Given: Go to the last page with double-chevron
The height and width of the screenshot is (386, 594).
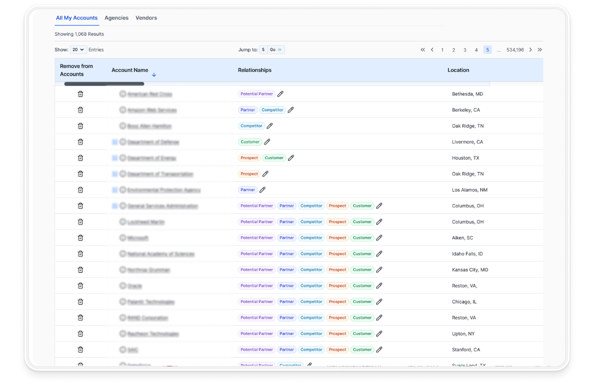Looking at the screenshot, I should pos(540,50).
